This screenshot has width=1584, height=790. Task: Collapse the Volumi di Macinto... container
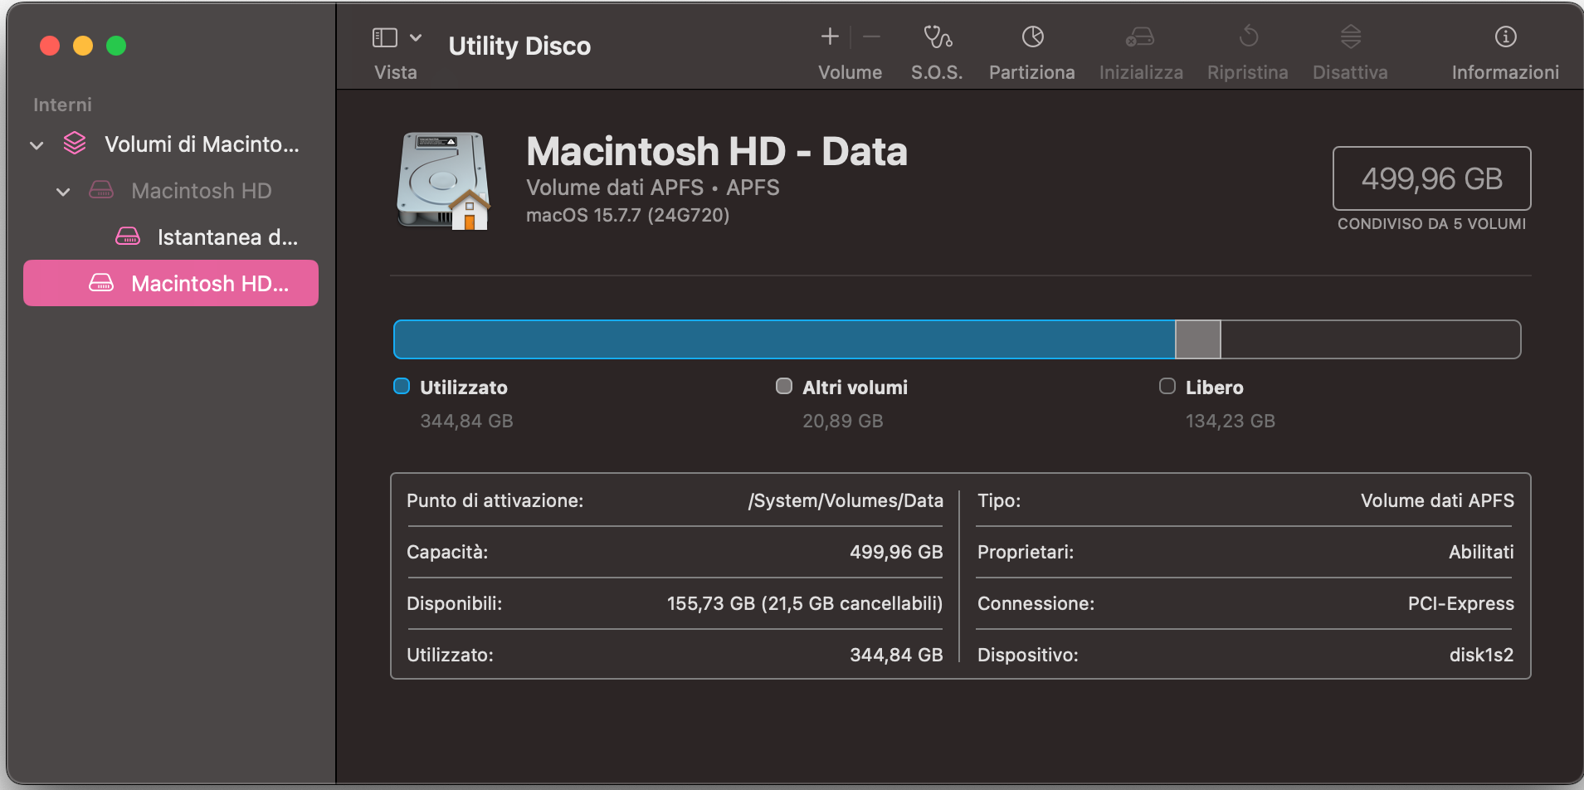click(37, 145)
